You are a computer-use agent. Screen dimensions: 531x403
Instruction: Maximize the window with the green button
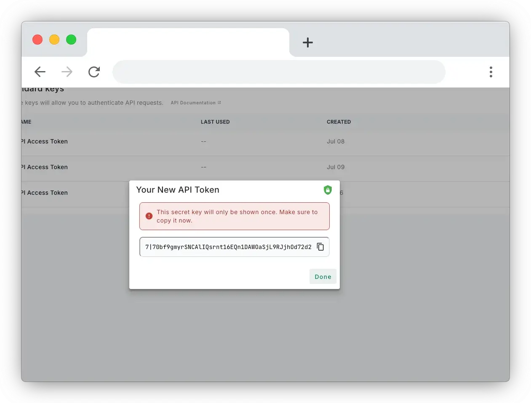tap(71, 40)
